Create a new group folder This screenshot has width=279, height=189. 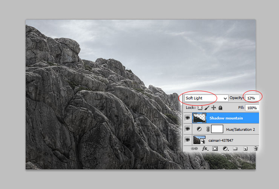tap(235, 149)
